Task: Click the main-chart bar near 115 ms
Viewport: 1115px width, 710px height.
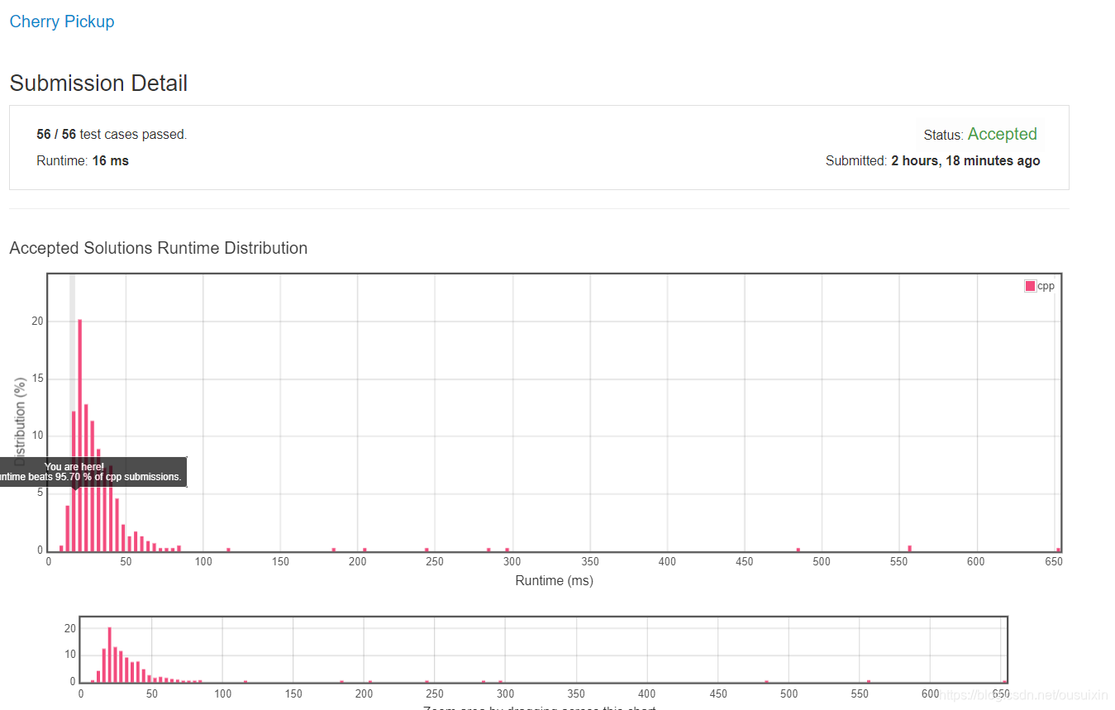Action: [x=228, y=550]
